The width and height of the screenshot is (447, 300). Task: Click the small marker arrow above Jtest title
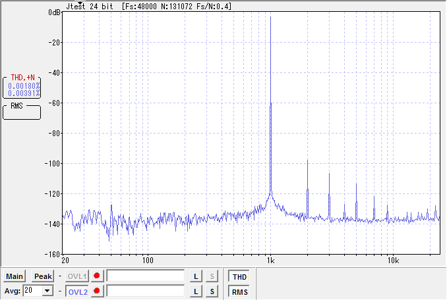click(x=80, y=3)
